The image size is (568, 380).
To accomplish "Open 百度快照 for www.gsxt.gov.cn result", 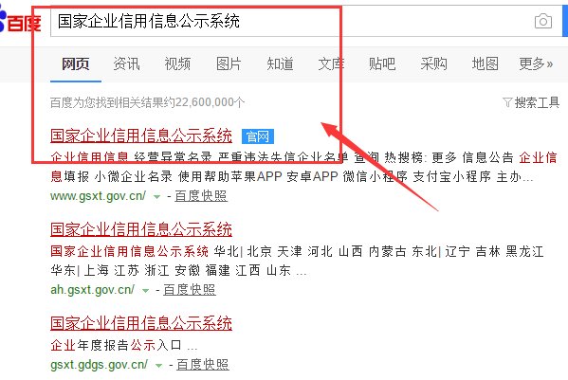I will coord(201,196).
